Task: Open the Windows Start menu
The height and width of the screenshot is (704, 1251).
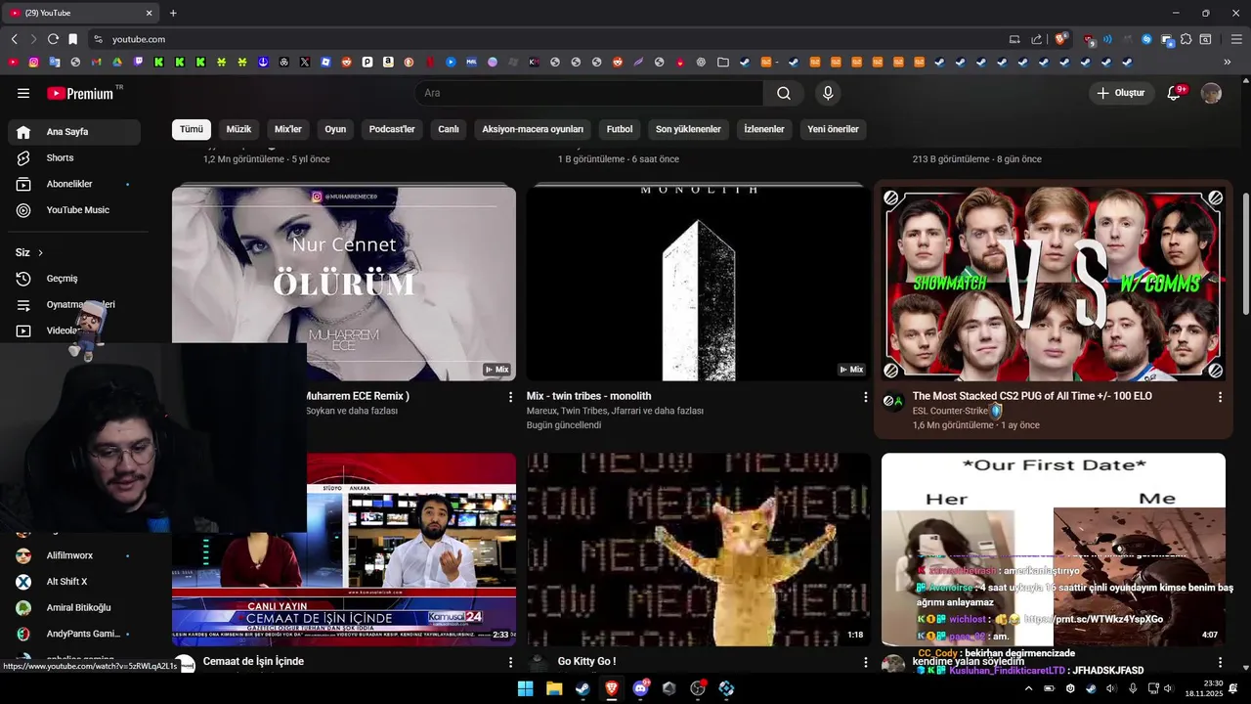Action: (526, 688)
